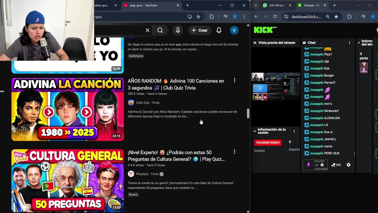Open Chrome profile V in the Kick window
The height and width of the screenshot is (213, 378).
[373, 17]
